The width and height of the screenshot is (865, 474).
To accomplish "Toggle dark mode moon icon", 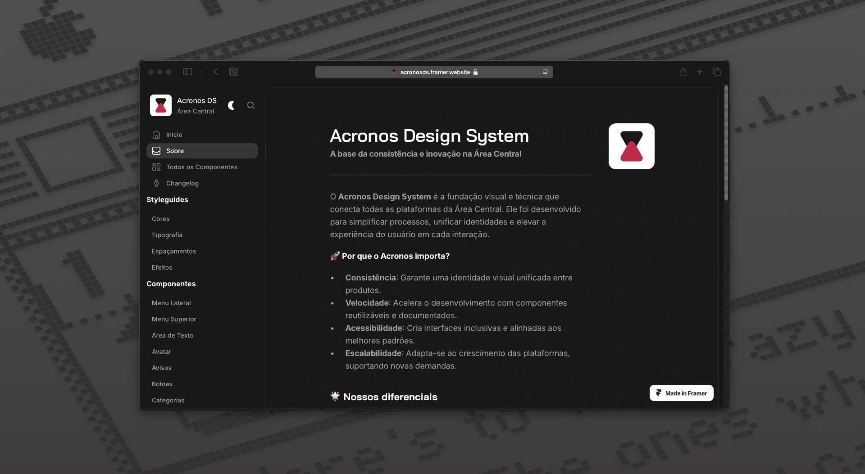I will point(232,105).
